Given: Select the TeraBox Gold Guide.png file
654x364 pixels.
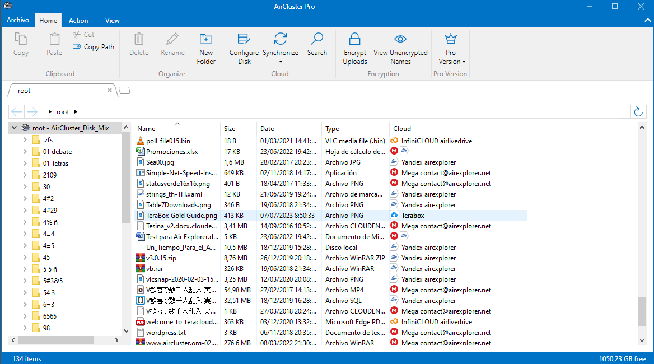Looking at the screenshot, I should coord(181,216).
